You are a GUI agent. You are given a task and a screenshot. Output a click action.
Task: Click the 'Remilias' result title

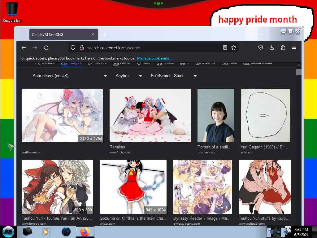117,147
